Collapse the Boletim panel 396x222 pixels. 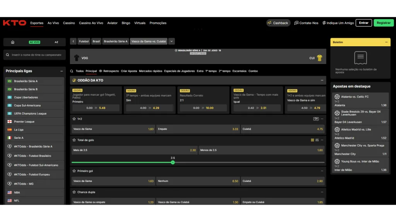click(386, 42)
